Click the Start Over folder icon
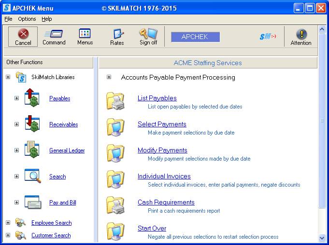Viewport: 329px width, 245px height. click(115, 231)
